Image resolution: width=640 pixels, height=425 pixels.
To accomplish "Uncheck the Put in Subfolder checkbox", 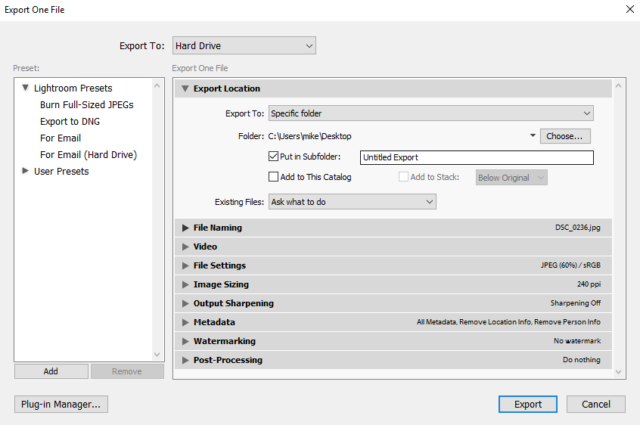I will [x=274, y=157].
